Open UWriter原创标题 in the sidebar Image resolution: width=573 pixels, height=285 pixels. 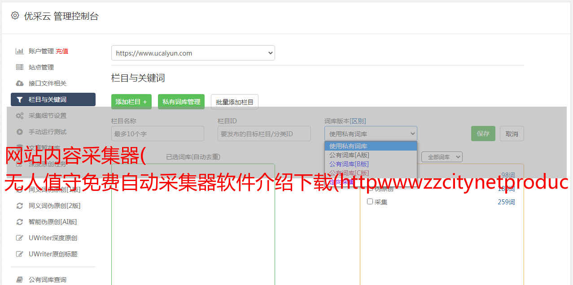point(53,254)
